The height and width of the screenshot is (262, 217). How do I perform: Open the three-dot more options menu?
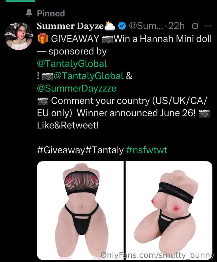[208, 26]
